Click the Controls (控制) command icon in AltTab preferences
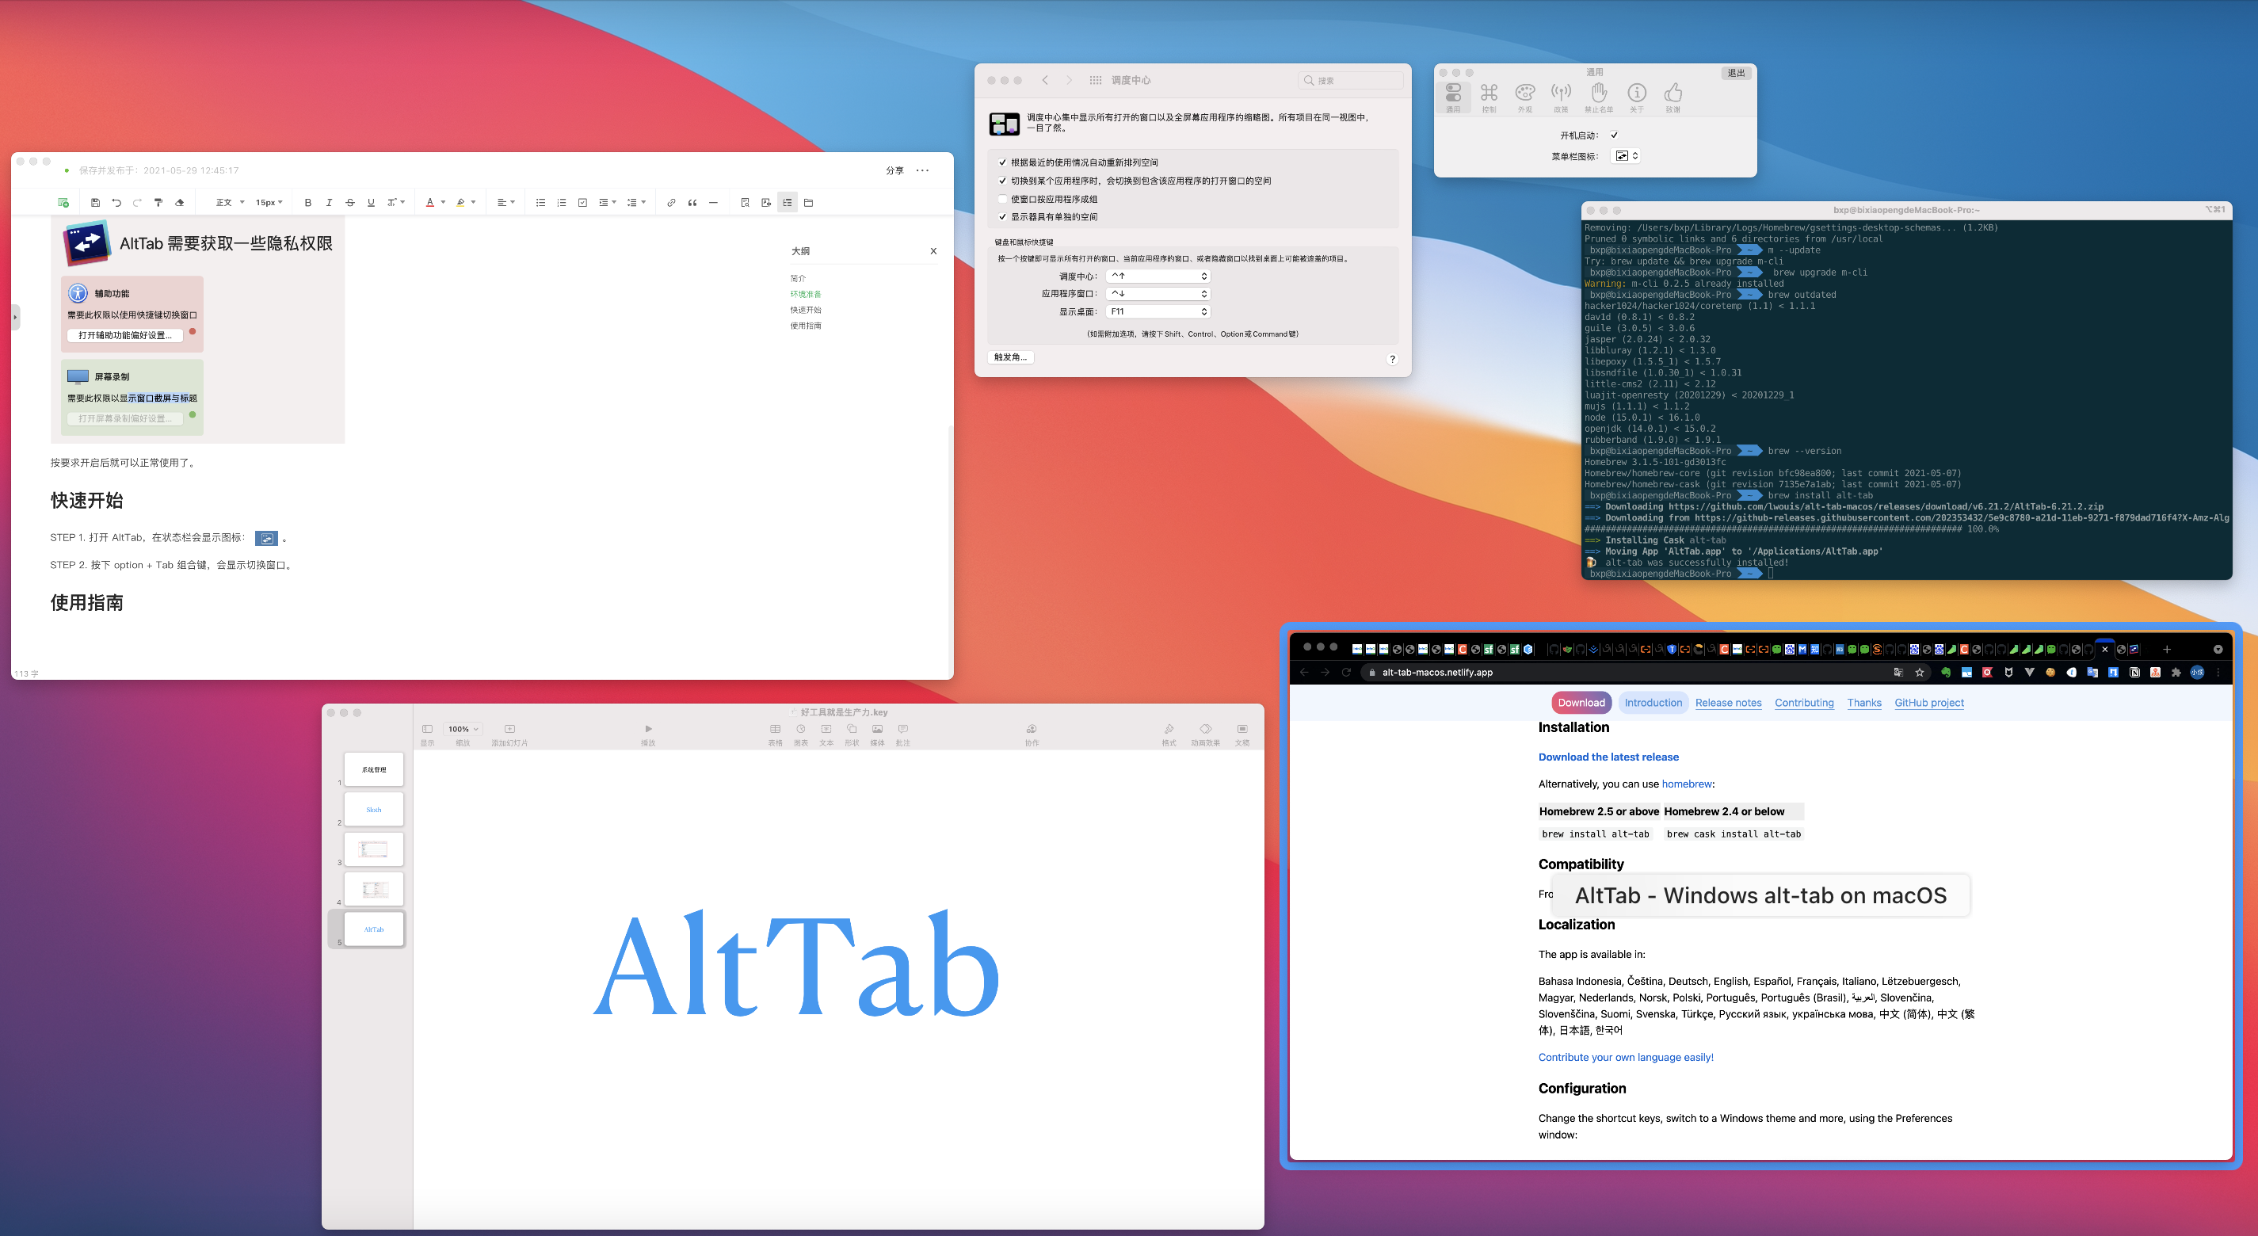Screen dimensions: 2258x1236 tap(1489, 93)
